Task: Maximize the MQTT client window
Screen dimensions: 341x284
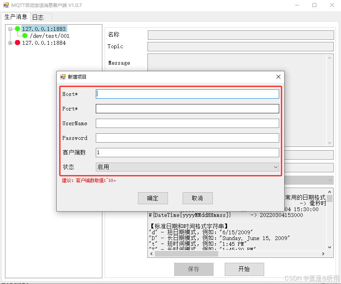Action: [314, 5]
